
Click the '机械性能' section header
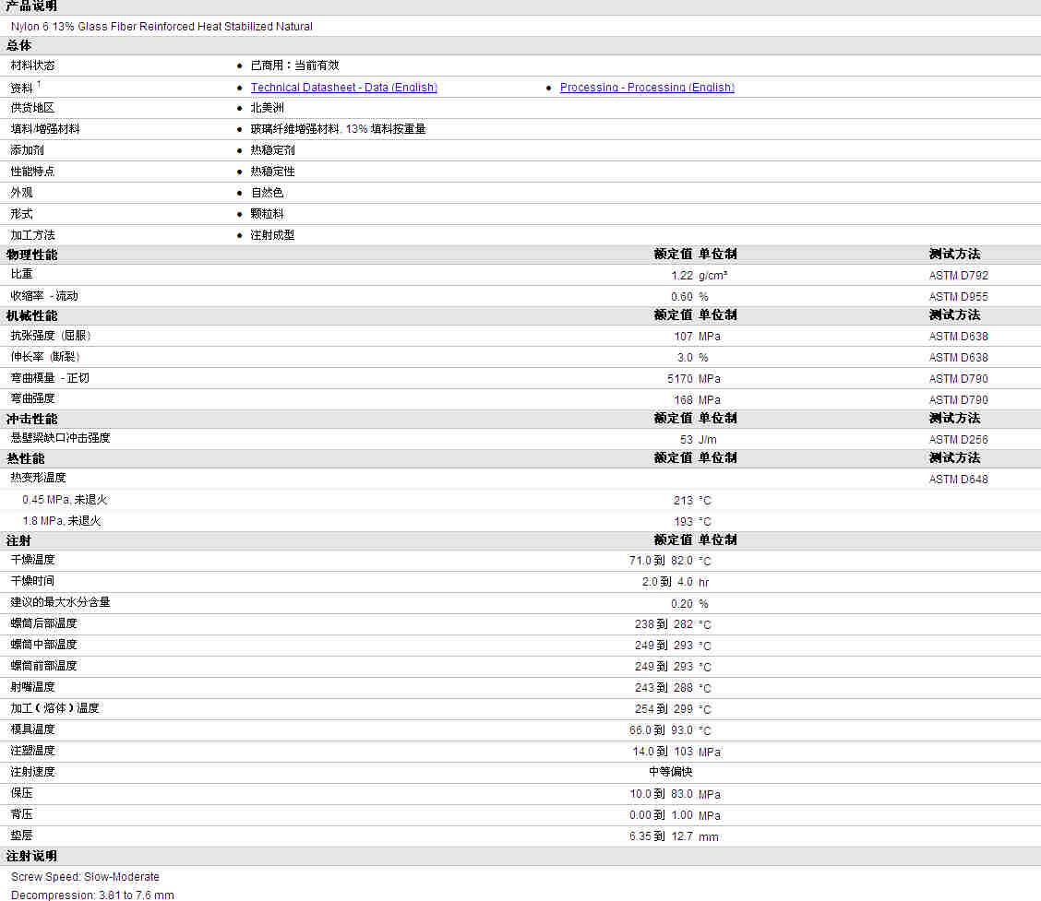pyautogui.click(x=32, y=315)
